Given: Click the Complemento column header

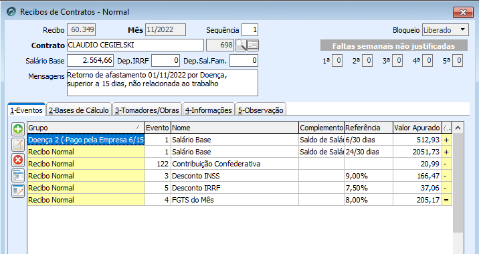Looking at the screenshot, I should pos(321,128).
